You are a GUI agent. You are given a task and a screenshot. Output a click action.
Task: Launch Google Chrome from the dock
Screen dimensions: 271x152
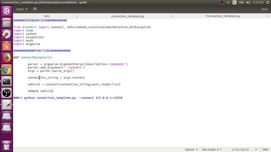click(6, 70)
